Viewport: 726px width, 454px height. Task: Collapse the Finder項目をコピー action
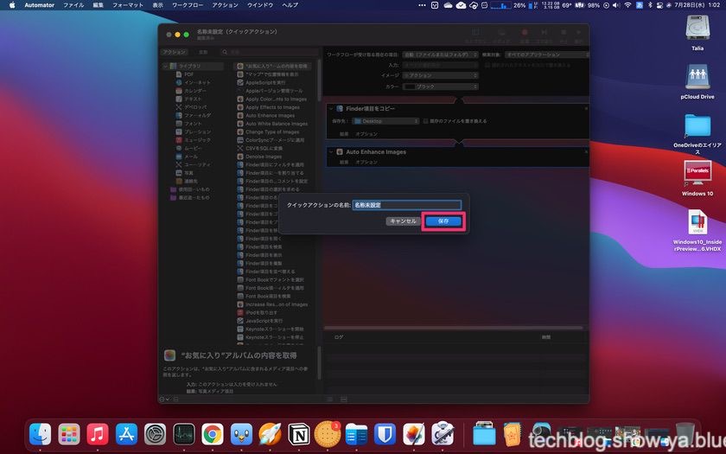click(331, 108)
